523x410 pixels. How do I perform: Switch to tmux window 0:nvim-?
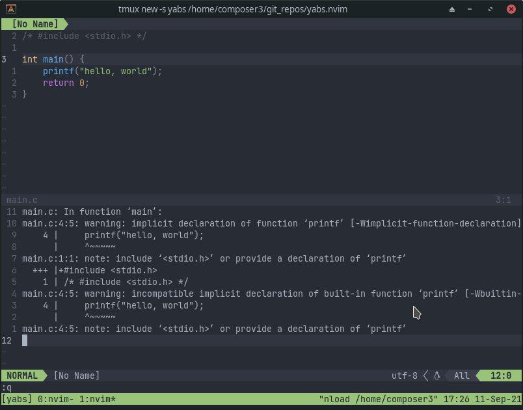click(x=56, y=399)
